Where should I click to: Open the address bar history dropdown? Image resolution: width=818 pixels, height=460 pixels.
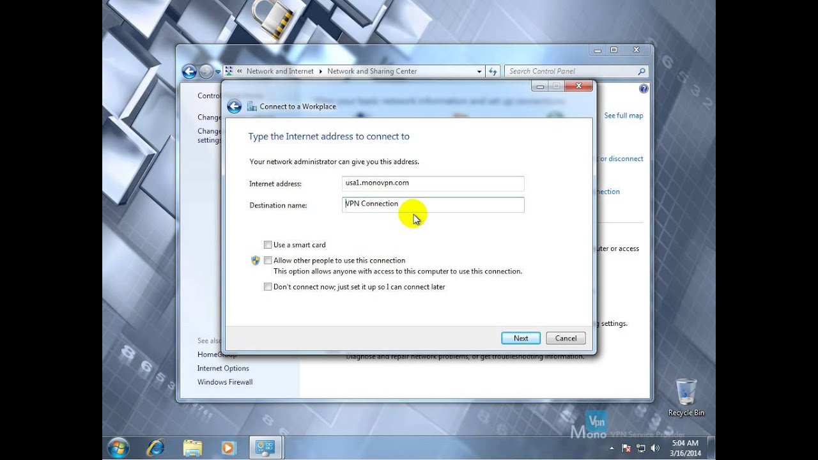pyautogui.click(x=479, y=72)
